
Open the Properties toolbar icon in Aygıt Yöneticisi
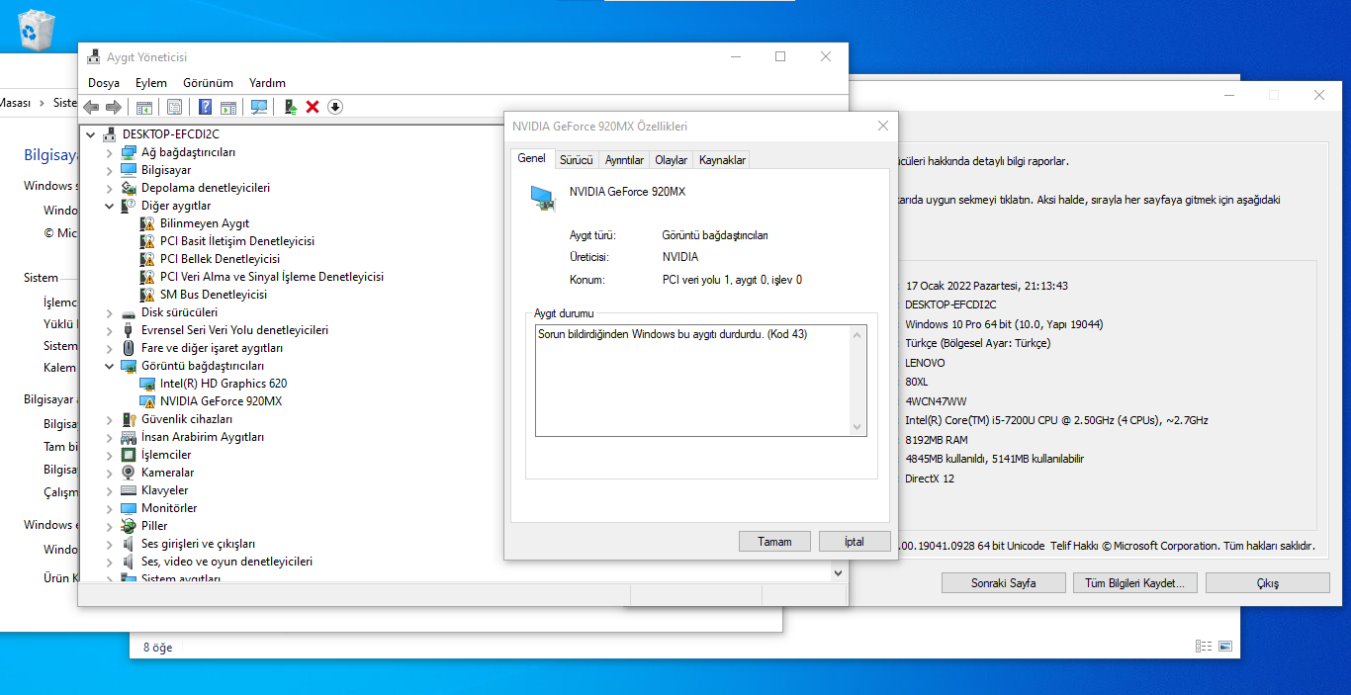click(x=174, y=107)
